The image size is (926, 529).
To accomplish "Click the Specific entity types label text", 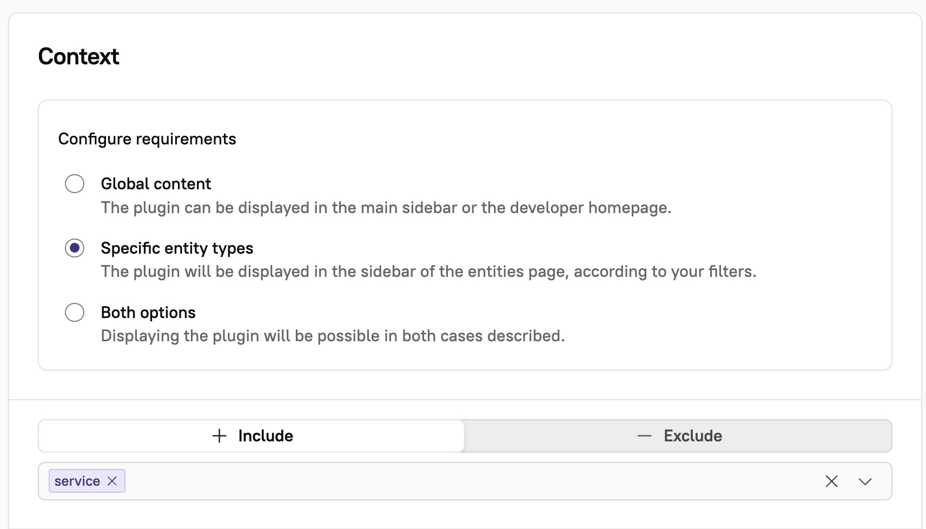I will click(x=177, y=248).
